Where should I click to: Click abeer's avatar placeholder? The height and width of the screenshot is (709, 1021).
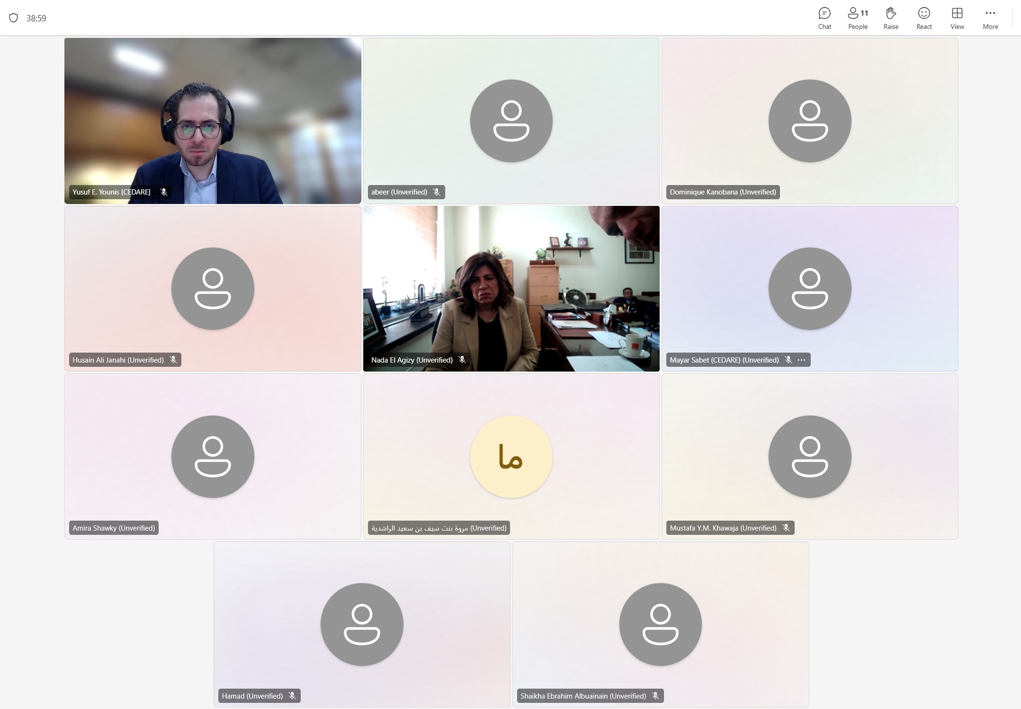pyautogui.click(x=511, y=121)
